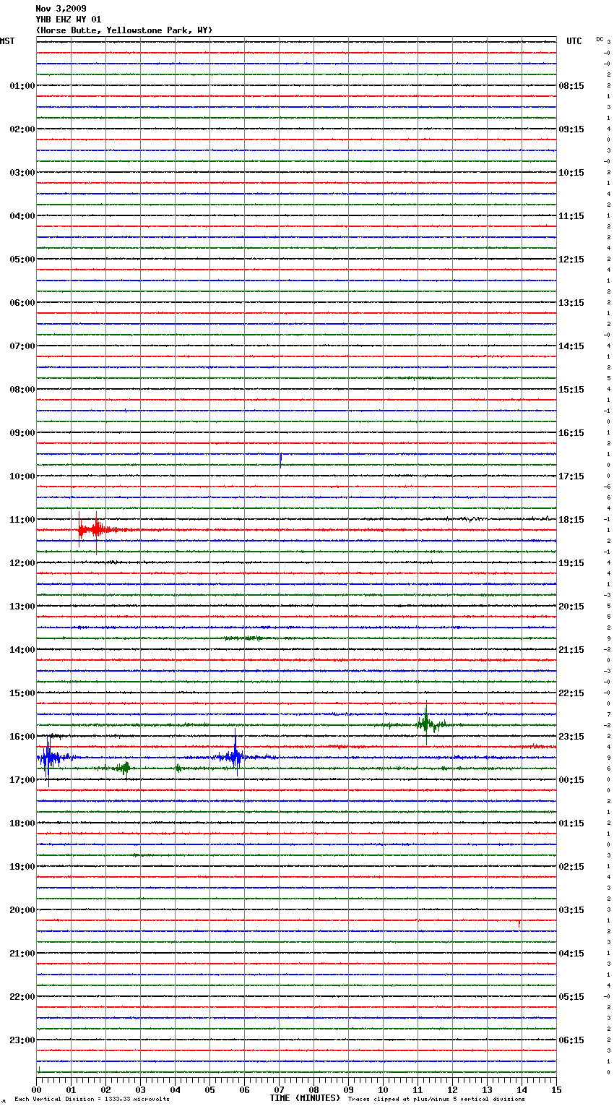
Task: Click the DC column header
Action: pyautogui.click(x=600, y=39)
